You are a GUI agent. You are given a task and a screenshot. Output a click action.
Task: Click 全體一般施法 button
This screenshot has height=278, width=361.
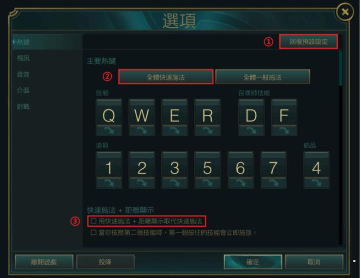click(x=263, y=77)
